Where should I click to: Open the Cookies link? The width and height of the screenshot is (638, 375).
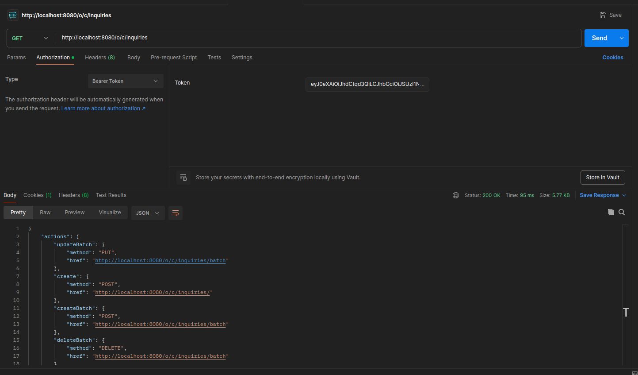pos(613,58)
